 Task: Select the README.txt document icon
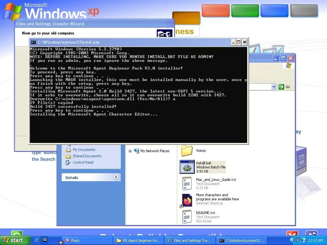click(187, 217)
